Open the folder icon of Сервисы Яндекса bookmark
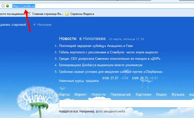 point(67,14)
